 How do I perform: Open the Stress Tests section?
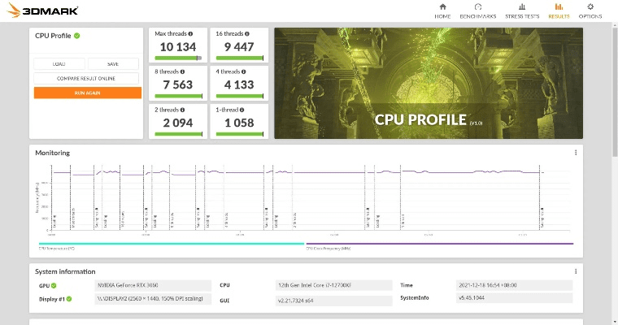coord(521,11)
